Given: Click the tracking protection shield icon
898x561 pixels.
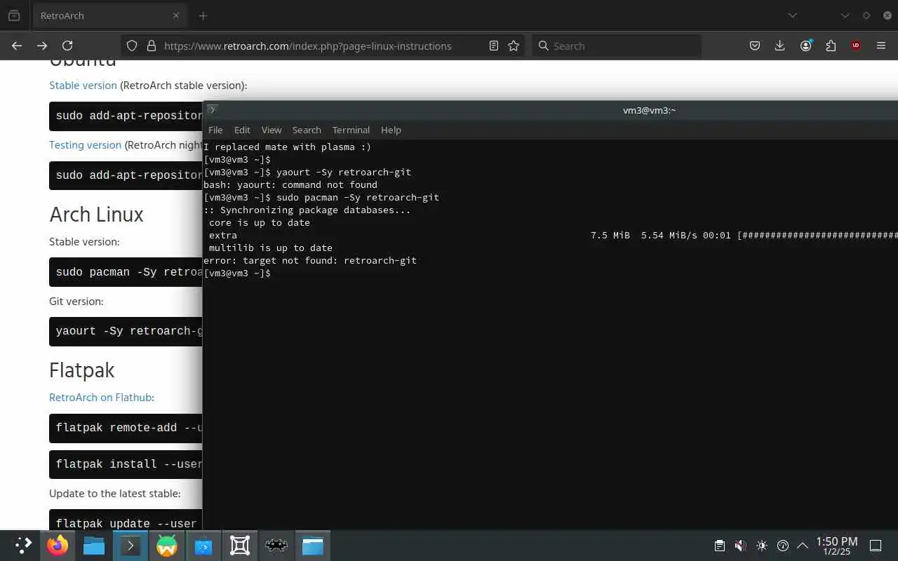Looking at the screenshot, I should [x=132, y=46].
